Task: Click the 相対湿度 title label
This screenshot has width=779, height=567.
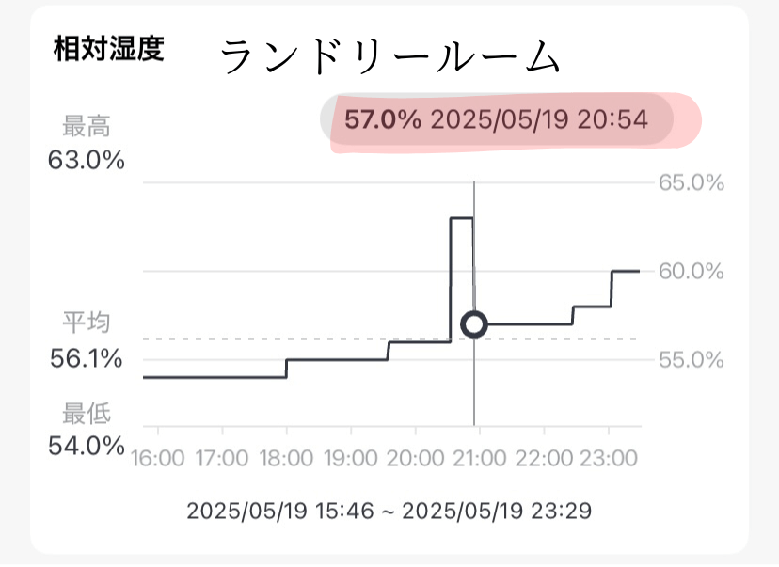Action: [x=110, y=49]
